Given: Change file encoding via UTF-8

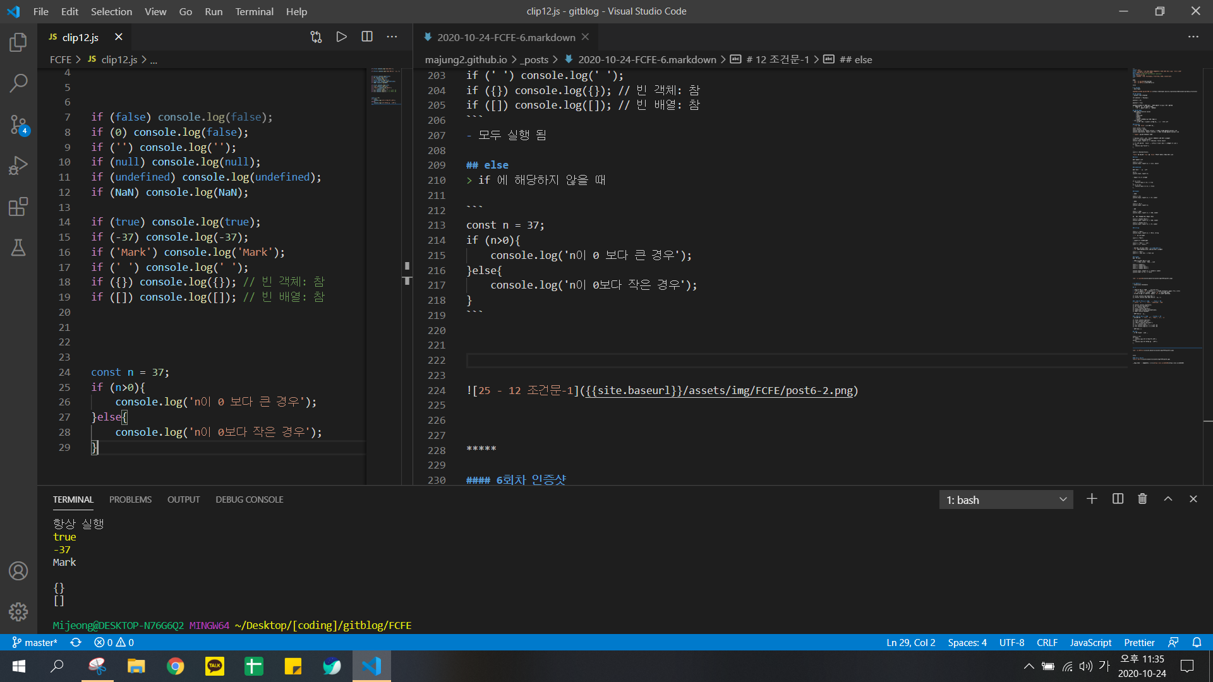Looking at the screenshot, I should coord(1011,642).
